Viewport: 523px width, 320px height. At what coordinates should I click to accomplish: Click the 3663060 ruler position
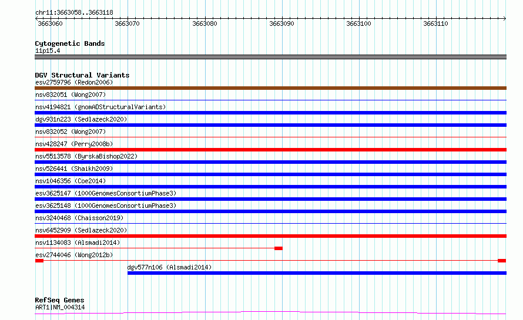pos(50,23)
